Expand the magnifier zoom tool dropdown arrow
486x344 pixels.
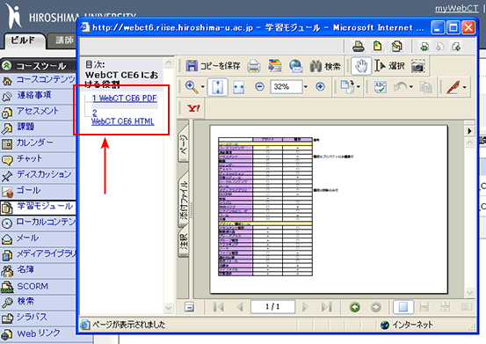[x=202, y=87]
